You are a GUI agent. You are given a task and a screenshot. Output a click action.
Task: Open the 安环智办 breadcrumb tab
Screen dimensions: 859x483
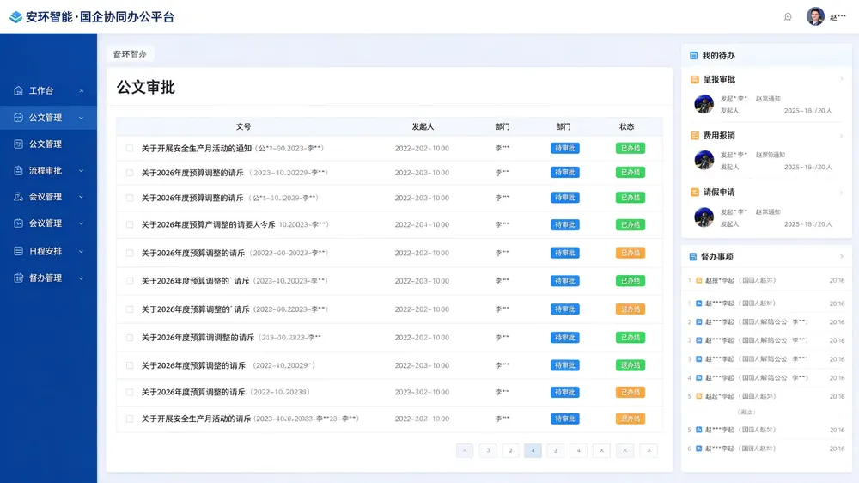[x=130, y=54]
